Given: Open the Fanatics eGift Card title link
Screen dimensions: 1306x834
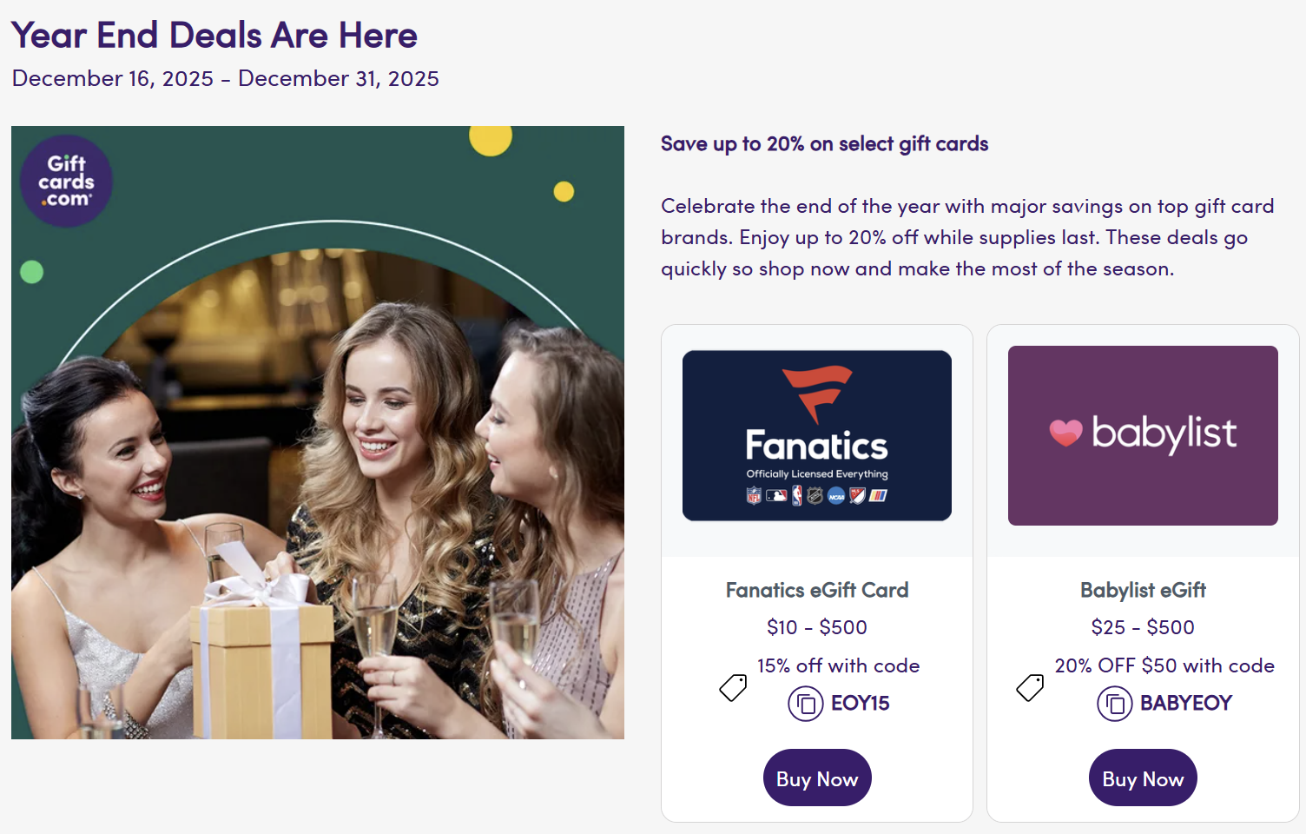Looking at the screenshot, I should point(816,591).
